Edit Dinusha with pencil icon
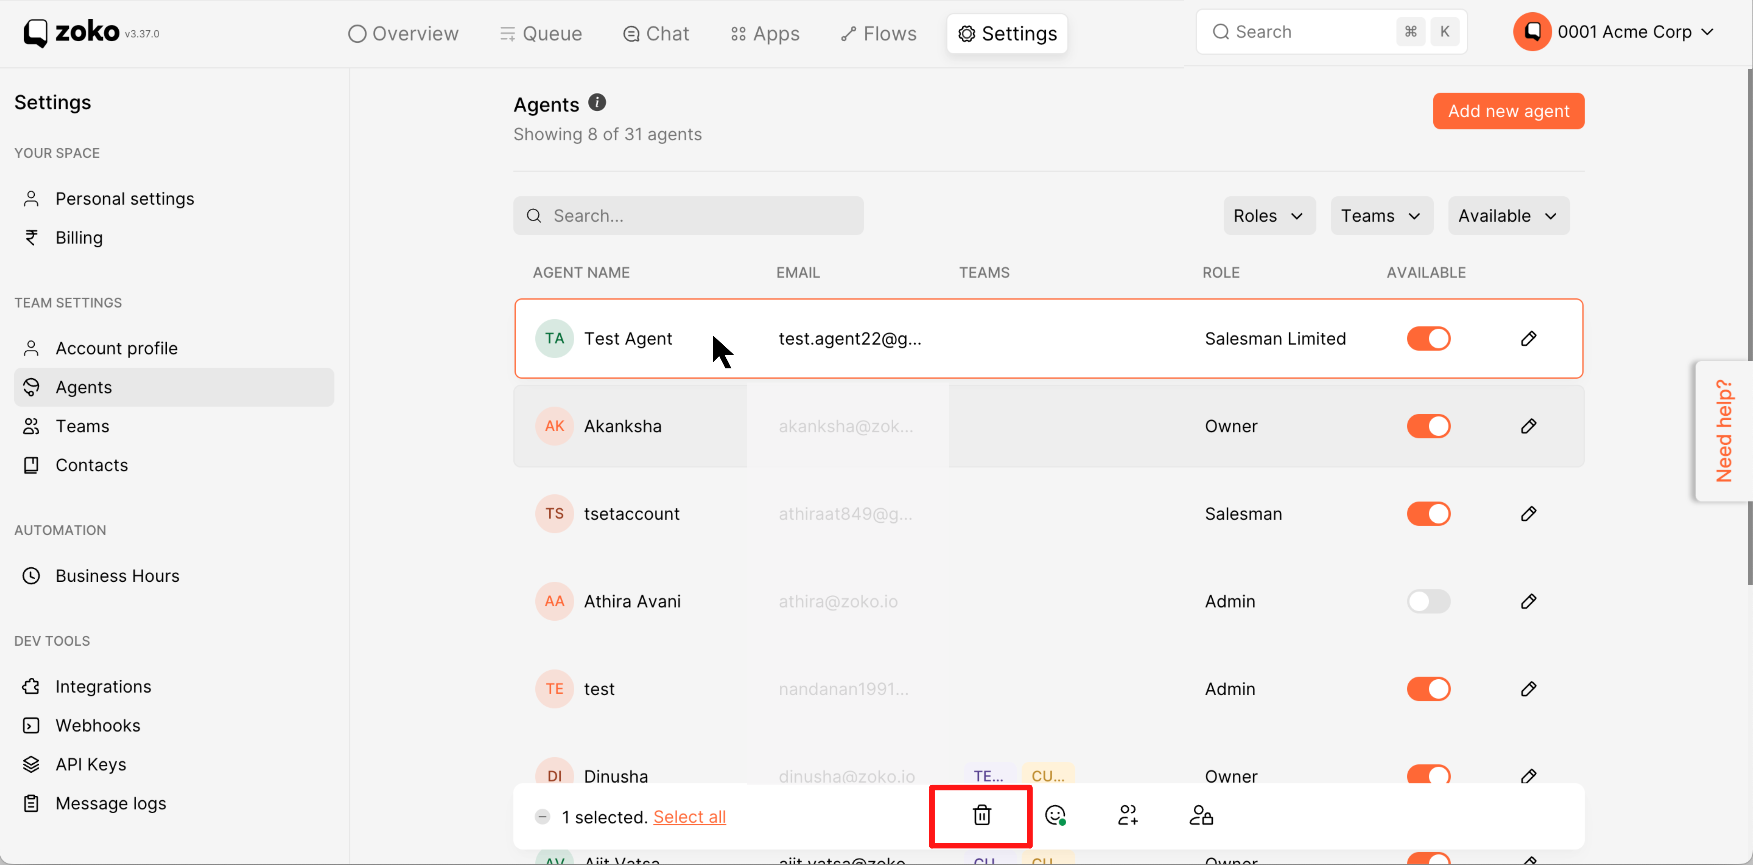 click(1529, 776)
